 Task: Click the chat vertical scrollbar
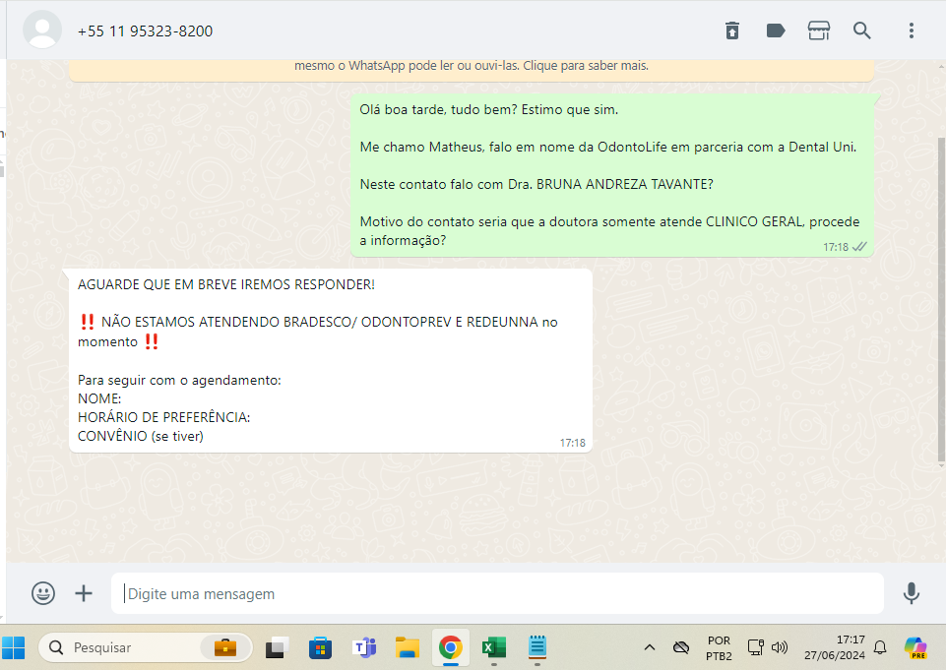pos(940,295)
